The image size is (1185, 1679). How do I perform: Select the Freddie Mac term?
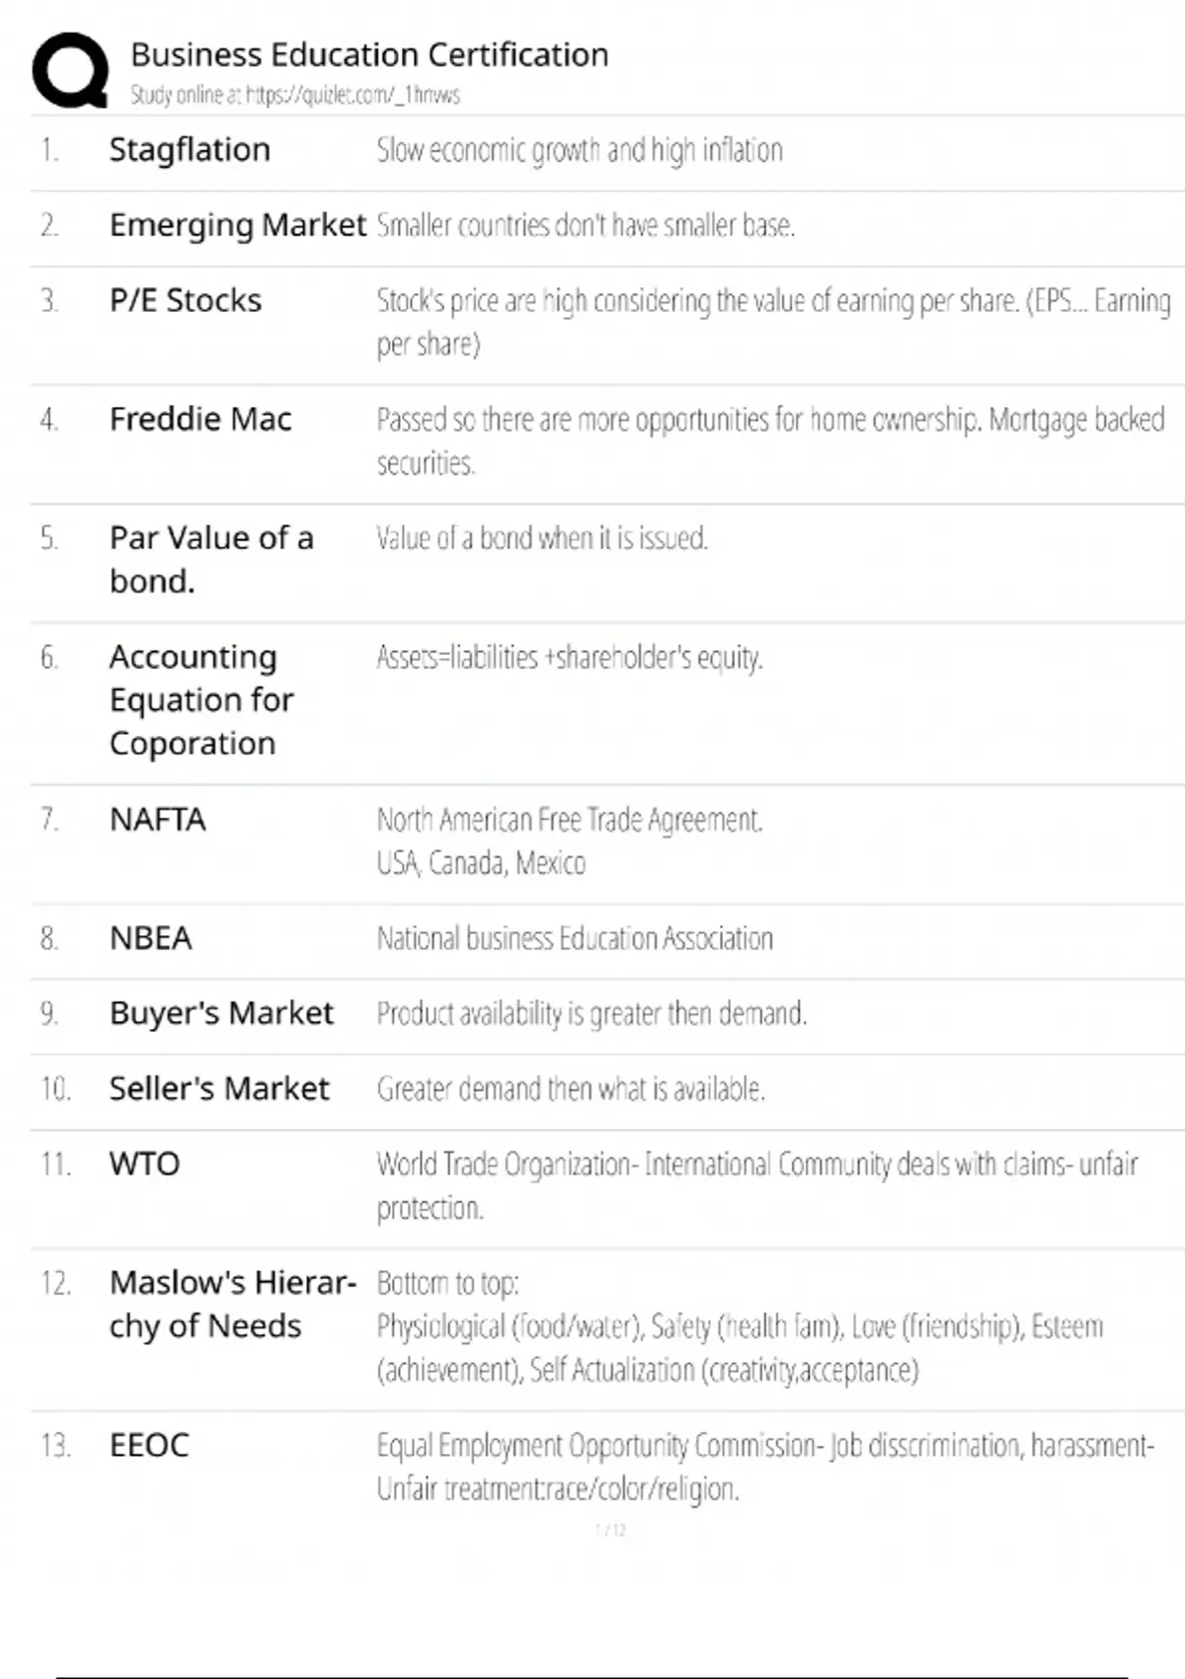200,419
